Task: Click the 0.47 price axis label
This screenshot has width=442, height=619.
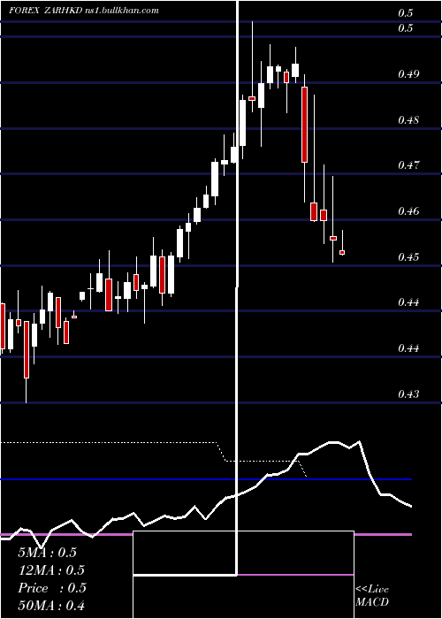Action: pyautogui.click(x=408, y=164)
